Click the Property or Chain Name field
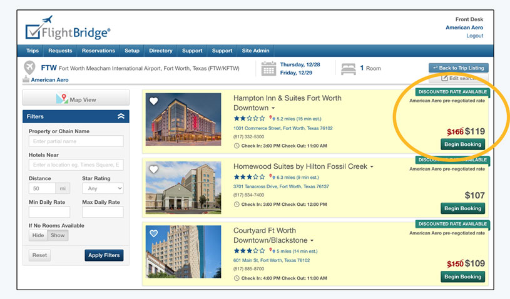This screenshot has width=510, height=299. pos(76,141)
